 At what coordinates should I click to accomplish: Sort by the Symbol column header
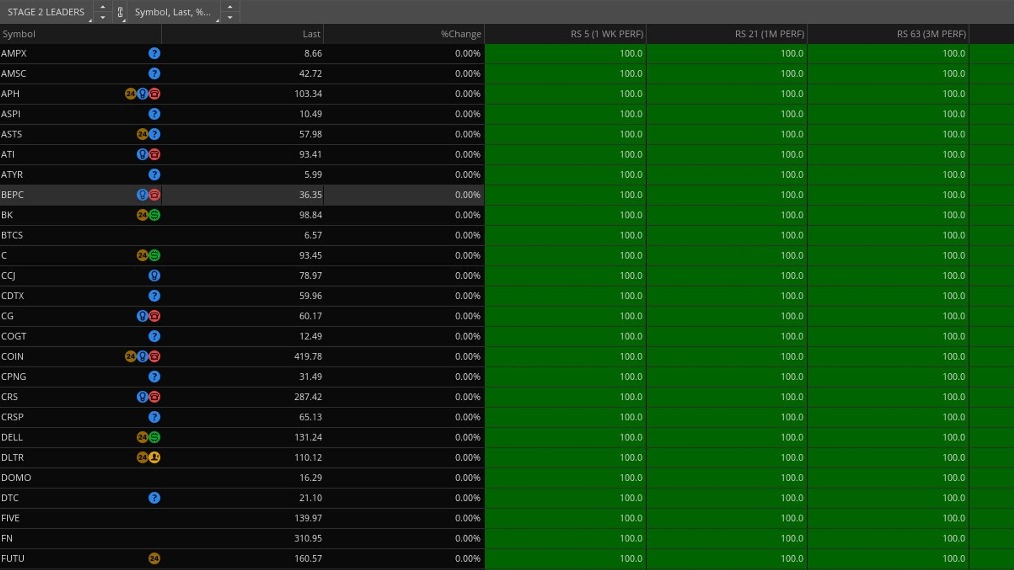[81, 34]
